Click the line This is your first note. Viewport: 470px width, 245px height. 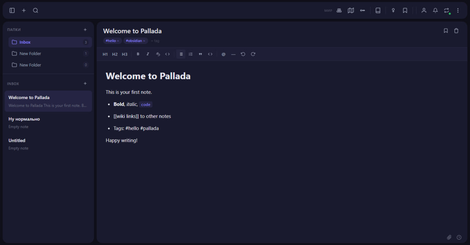click(129, 92)
